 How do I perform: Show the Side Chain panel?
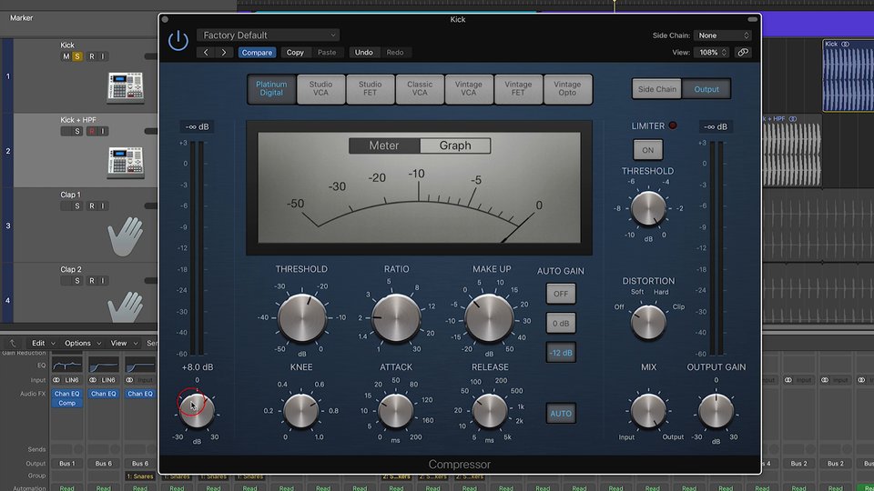(656, 89)
